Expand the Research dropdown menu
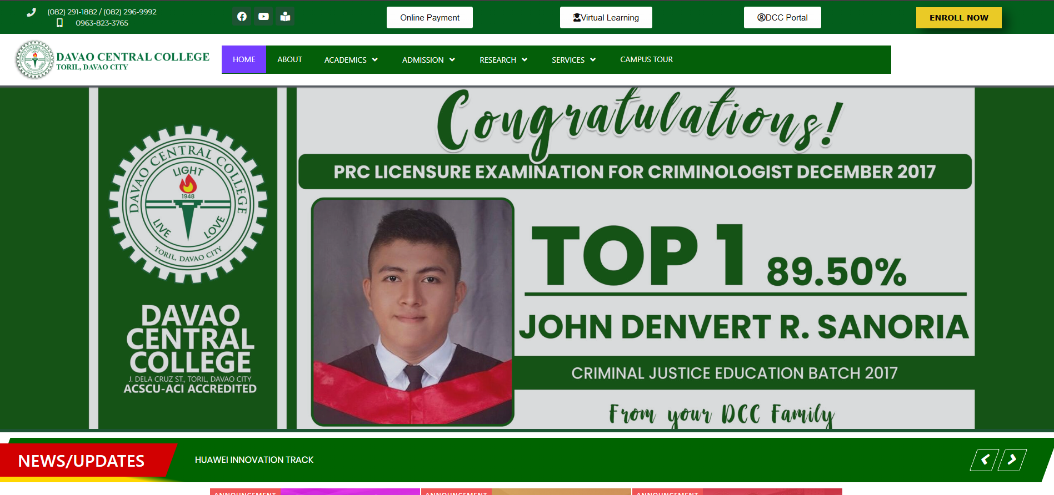1054x495 pixels. point(503,60)
